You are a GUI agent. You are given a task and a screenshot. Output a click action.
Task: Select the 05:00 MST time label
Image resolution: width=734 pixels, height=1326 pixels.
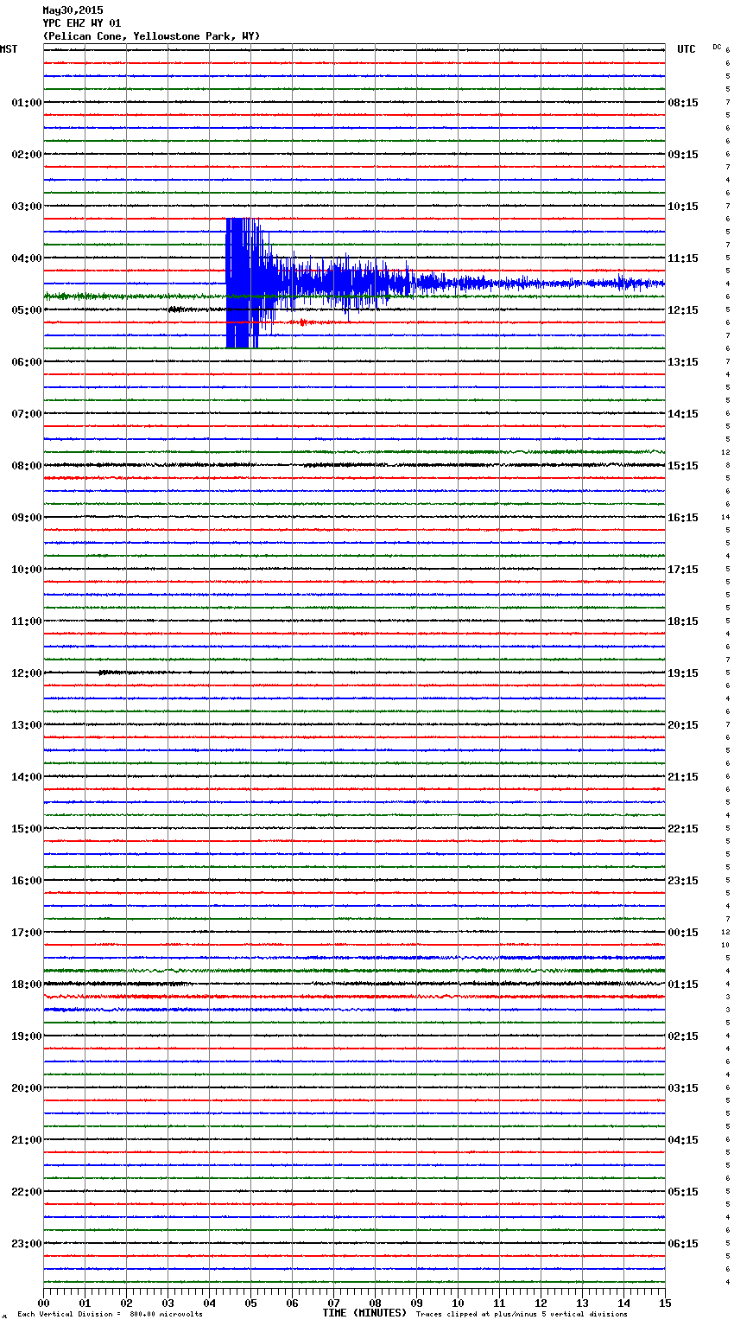click(27, 310)
